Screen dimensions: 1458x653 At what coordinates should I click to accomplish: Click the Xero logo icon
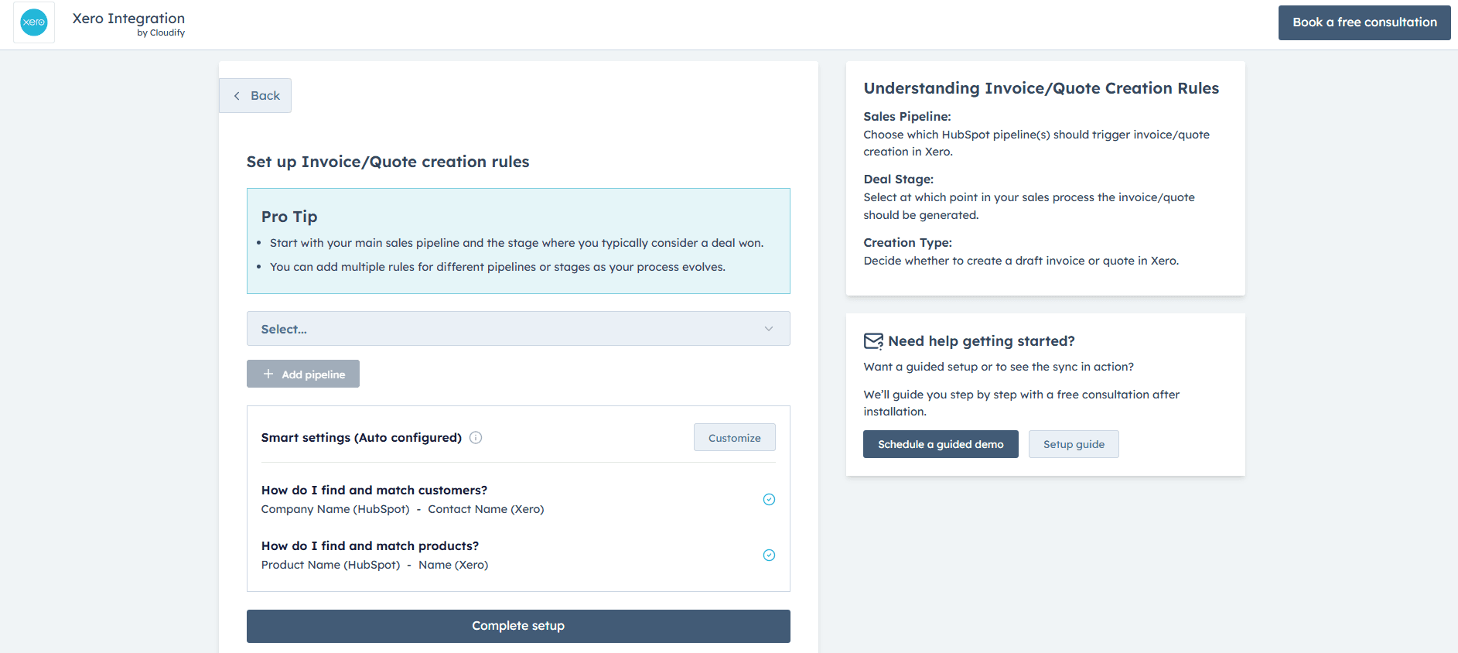pos(34,22)
